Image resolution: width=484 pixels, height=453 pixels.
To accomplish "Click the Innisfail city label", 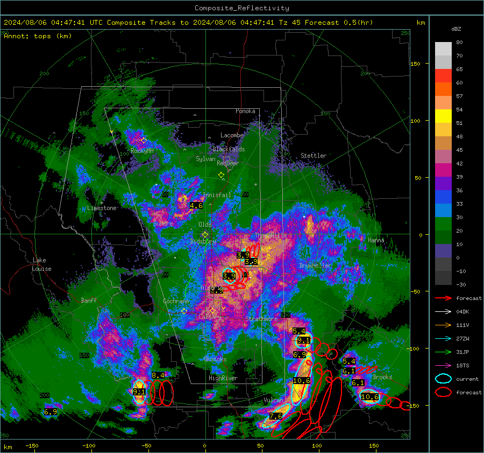I will (x=217, y=195).
